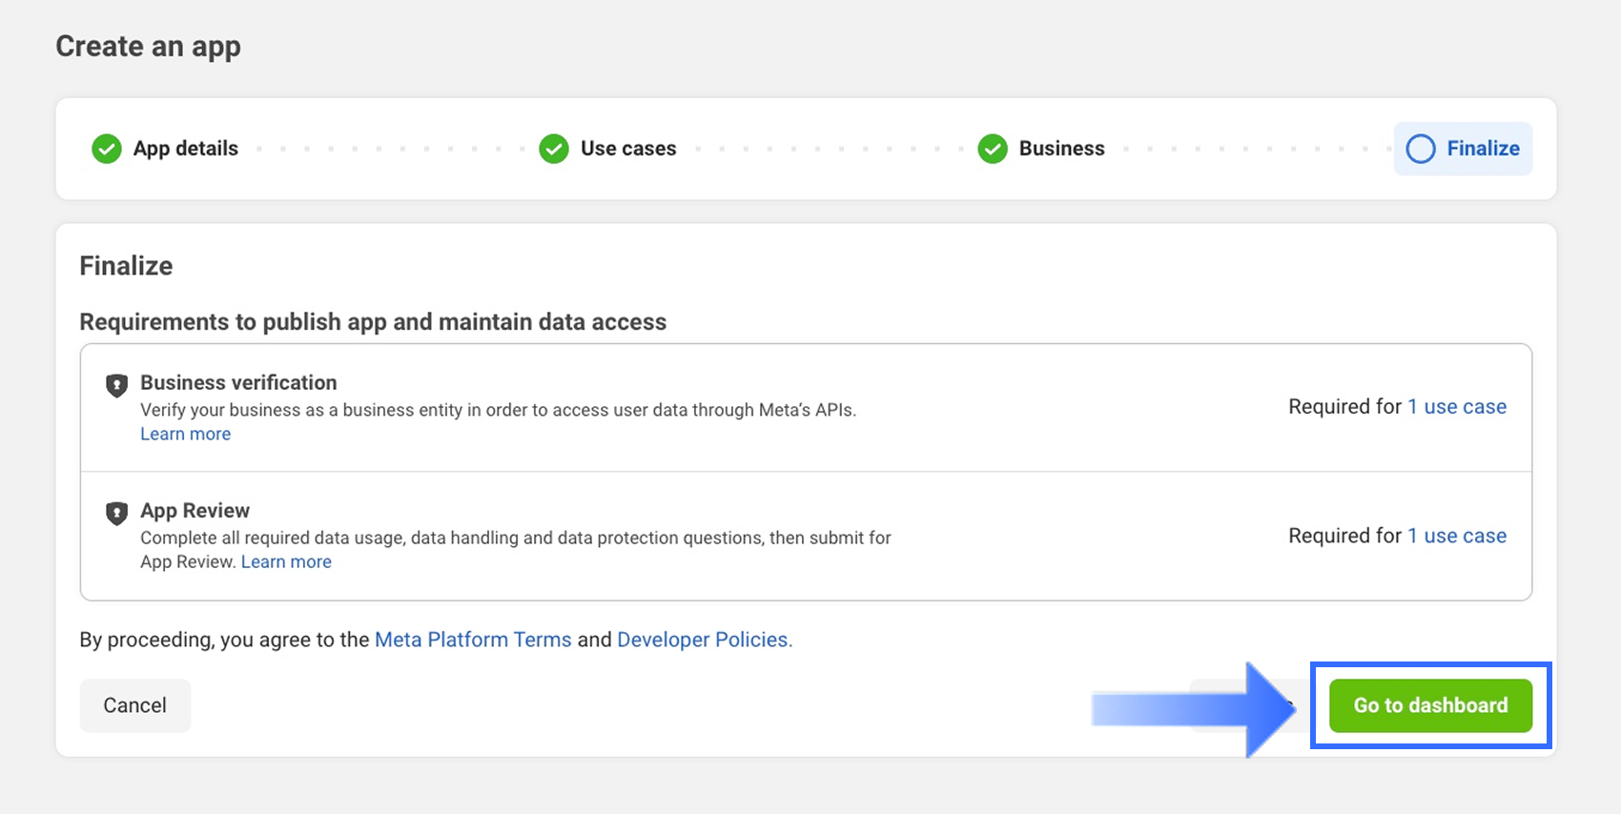
Task: Click the shield icon for App Review
Action: [116, 514]
